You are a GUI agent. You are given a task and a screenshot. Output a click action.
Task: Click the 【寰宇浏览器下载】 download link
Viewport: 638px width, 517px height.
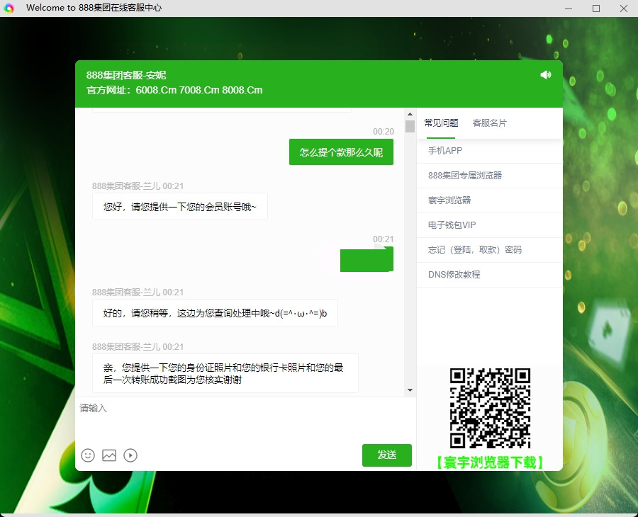490,462
